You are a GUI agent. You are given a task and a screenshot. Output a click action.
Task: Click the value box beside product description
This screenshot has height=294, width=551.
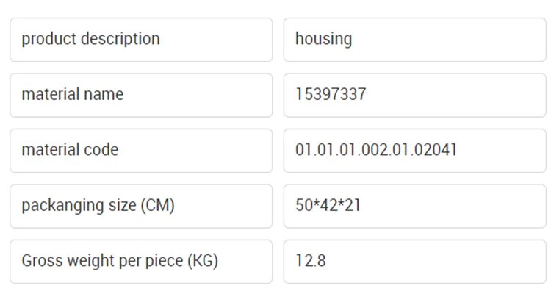(x=414, y=40)
